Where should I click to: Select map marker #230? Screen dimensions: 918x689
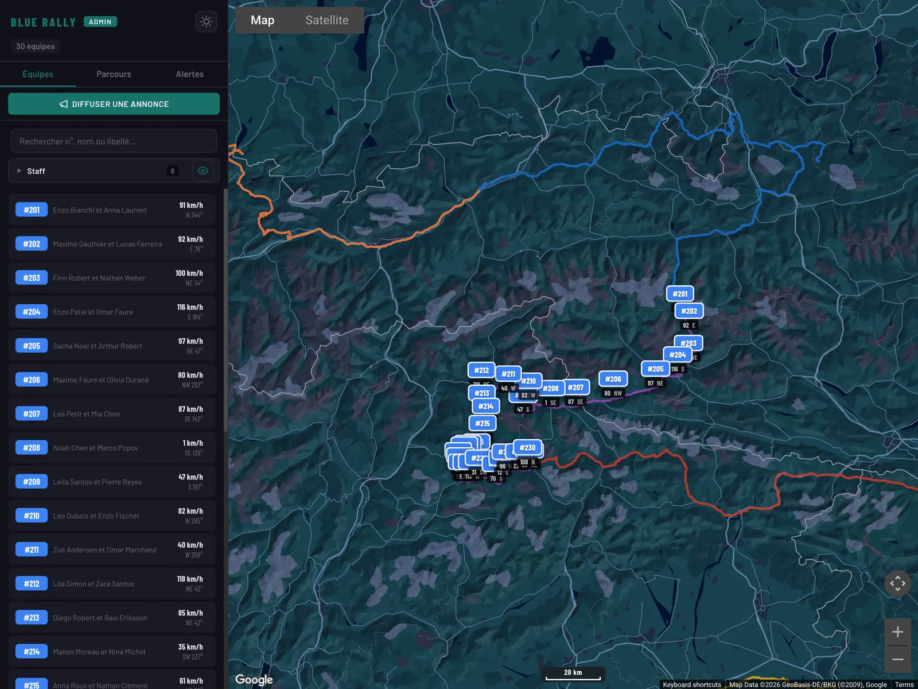pyautogui.click(x=528, y=448)
